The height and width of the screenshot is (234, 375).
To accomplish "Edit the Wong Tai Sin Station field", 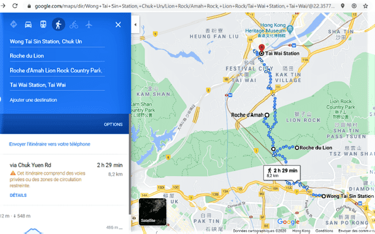I will [x=57, y=42].
